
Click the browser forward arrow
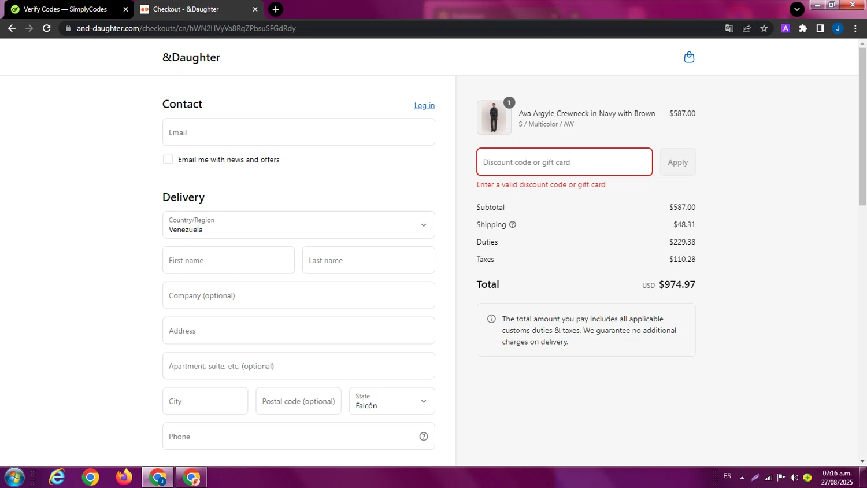tap(29, 28)
